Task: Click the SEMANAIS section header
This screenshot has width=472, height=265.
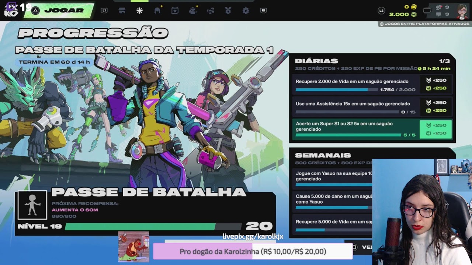Action: tap(323, 155)
